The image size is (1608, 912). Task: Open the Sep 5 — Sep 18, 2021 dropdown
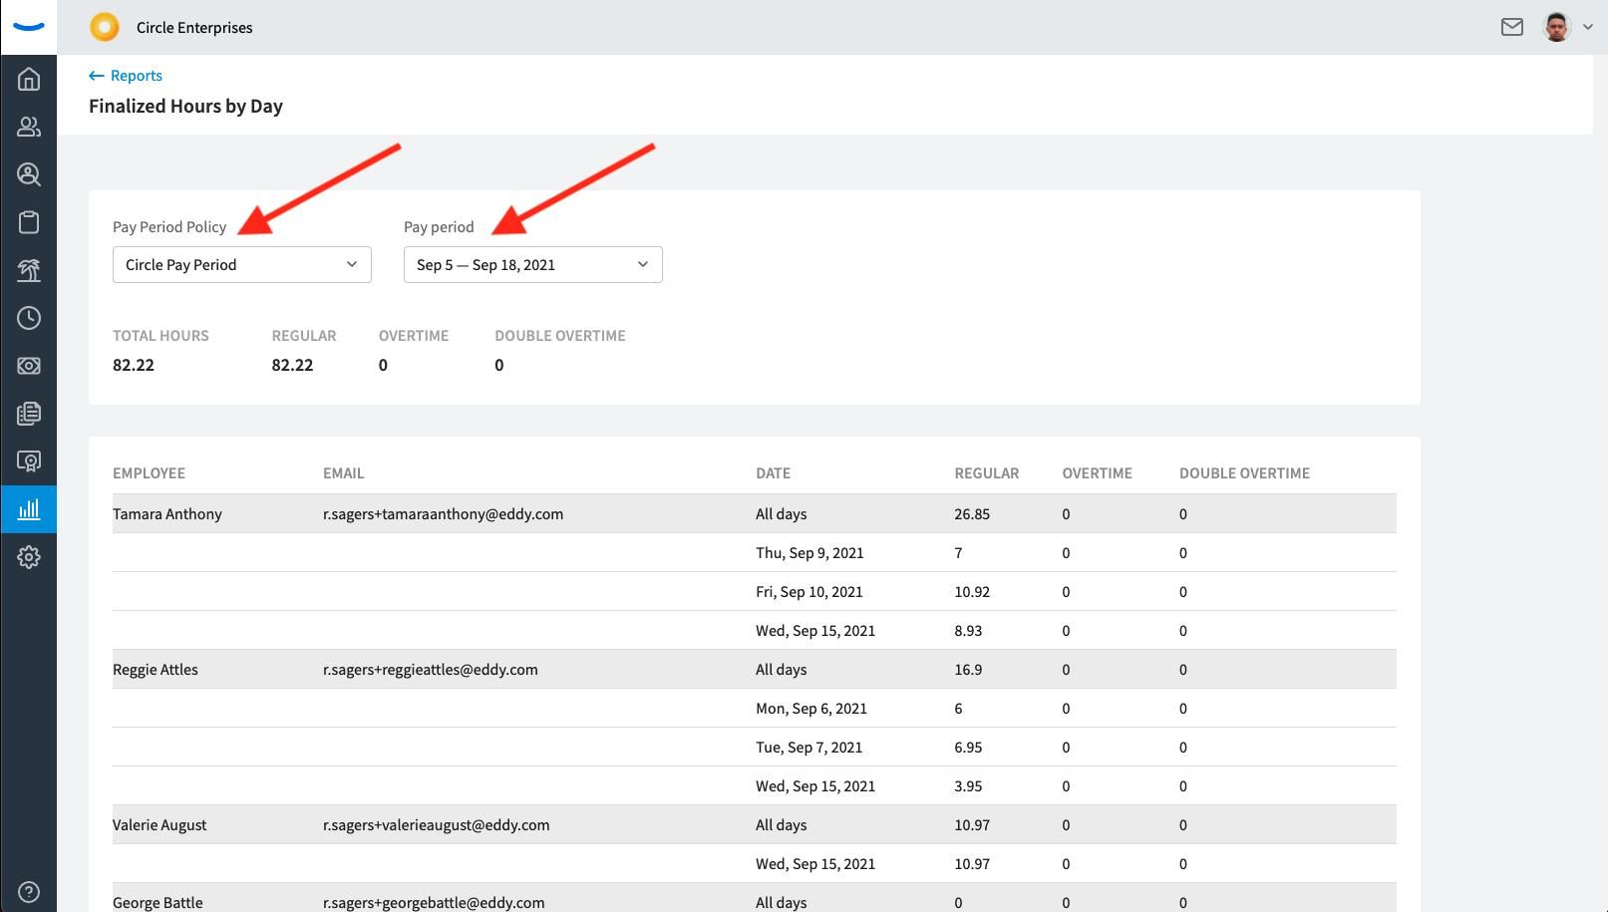coord(533,265)
